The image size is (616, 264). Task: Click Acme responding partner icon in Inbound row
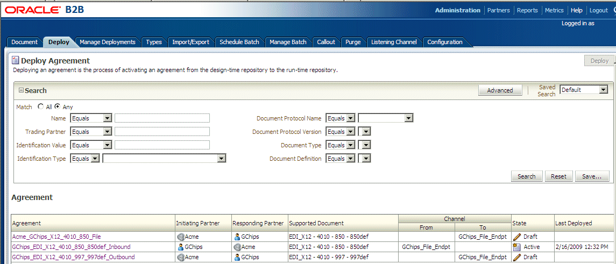(x=237, y=247)
